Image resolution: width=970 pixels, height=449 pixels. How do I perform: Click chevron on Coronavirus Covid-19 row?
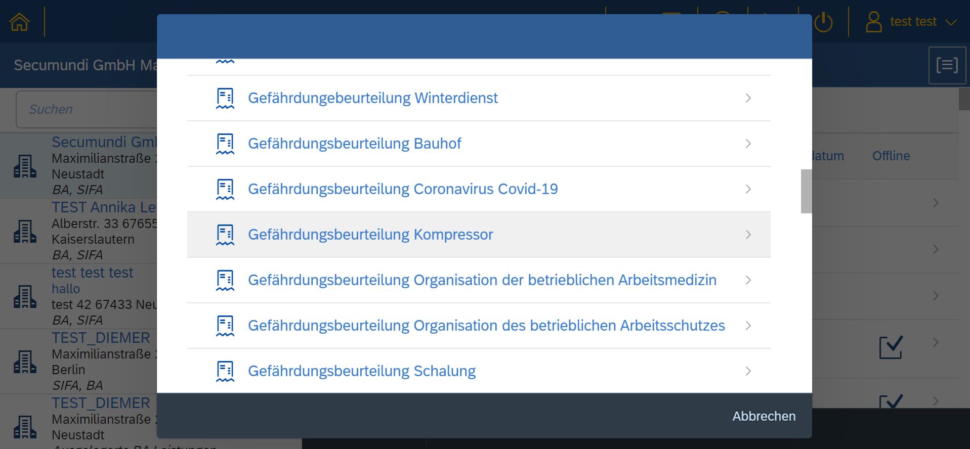tap(748, 189)
